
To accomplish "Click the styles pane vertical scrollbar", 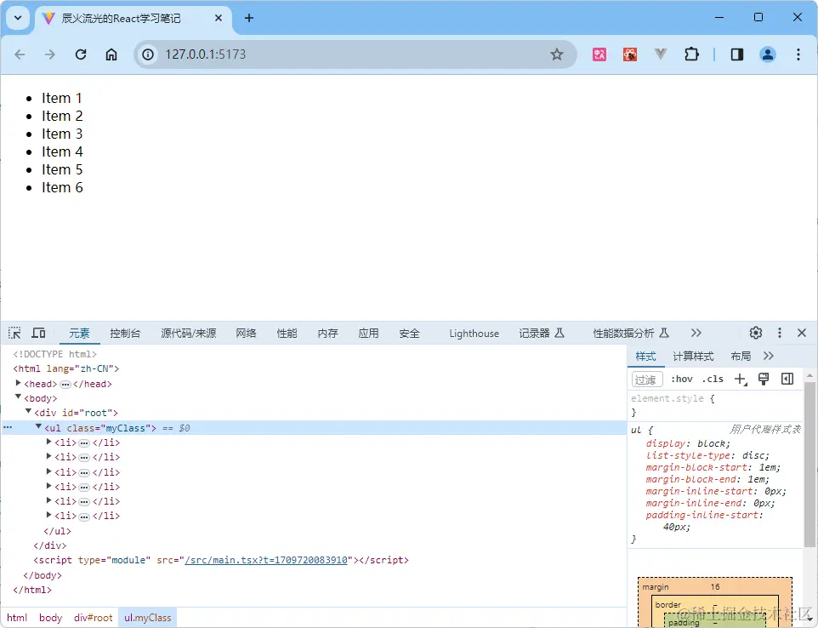I will click(809, 465).
